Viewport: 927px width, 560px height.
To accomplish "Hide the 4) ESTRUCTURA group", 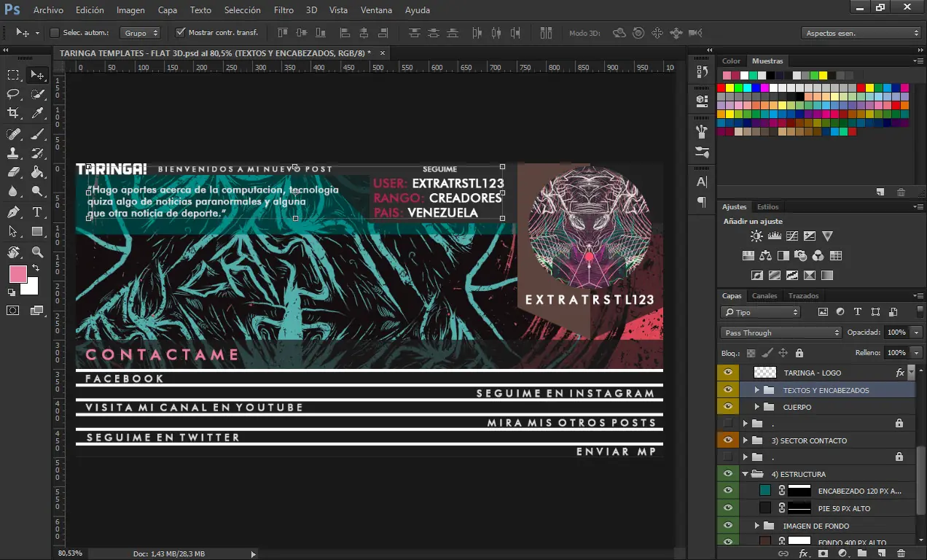I will pyautogui.click(x=727, y=474).
